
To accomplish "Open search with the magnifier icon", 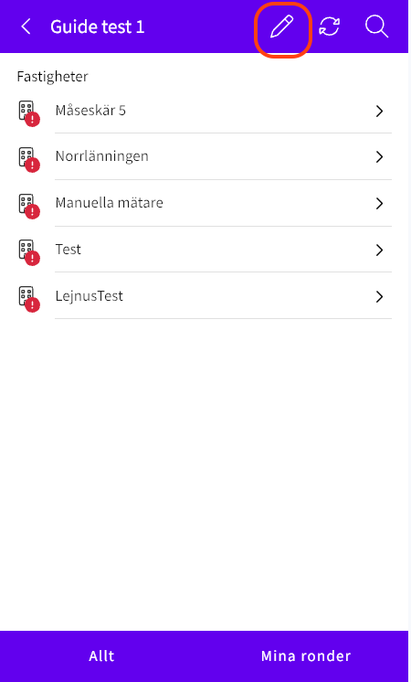I will (x=376, y=27).
